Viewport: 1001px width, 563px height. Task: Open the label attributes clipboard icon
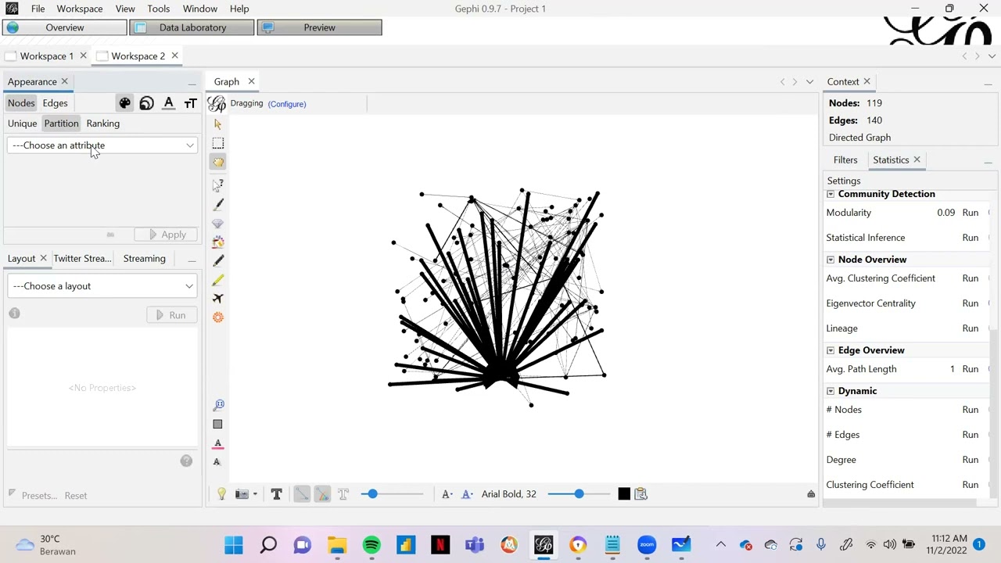pos(640,493)
